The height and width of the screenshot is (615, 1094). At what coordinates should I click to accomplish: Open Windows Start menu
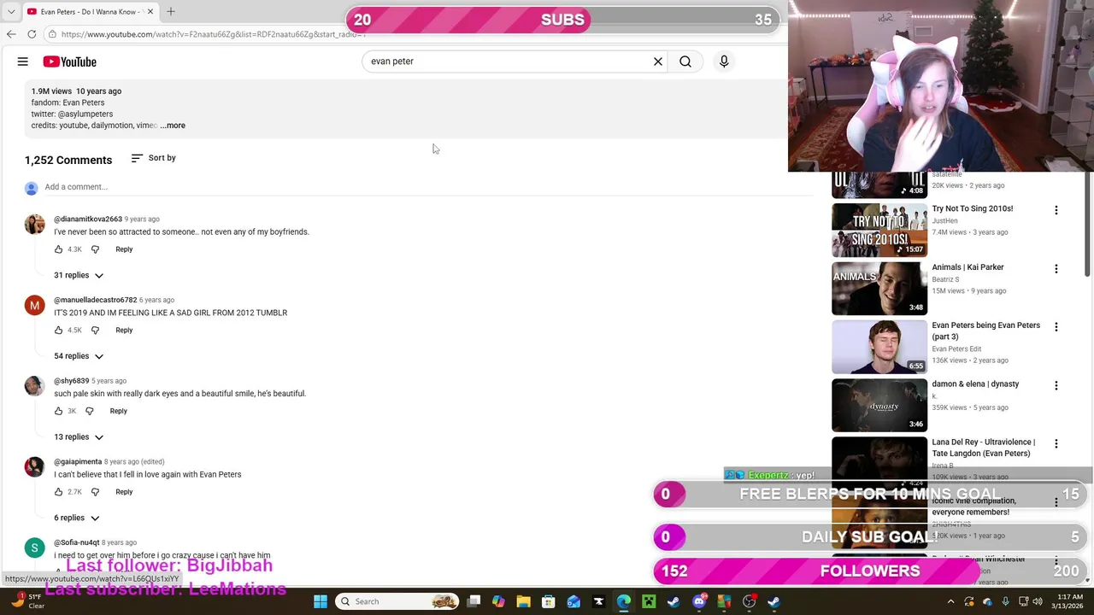click(320, 601)
